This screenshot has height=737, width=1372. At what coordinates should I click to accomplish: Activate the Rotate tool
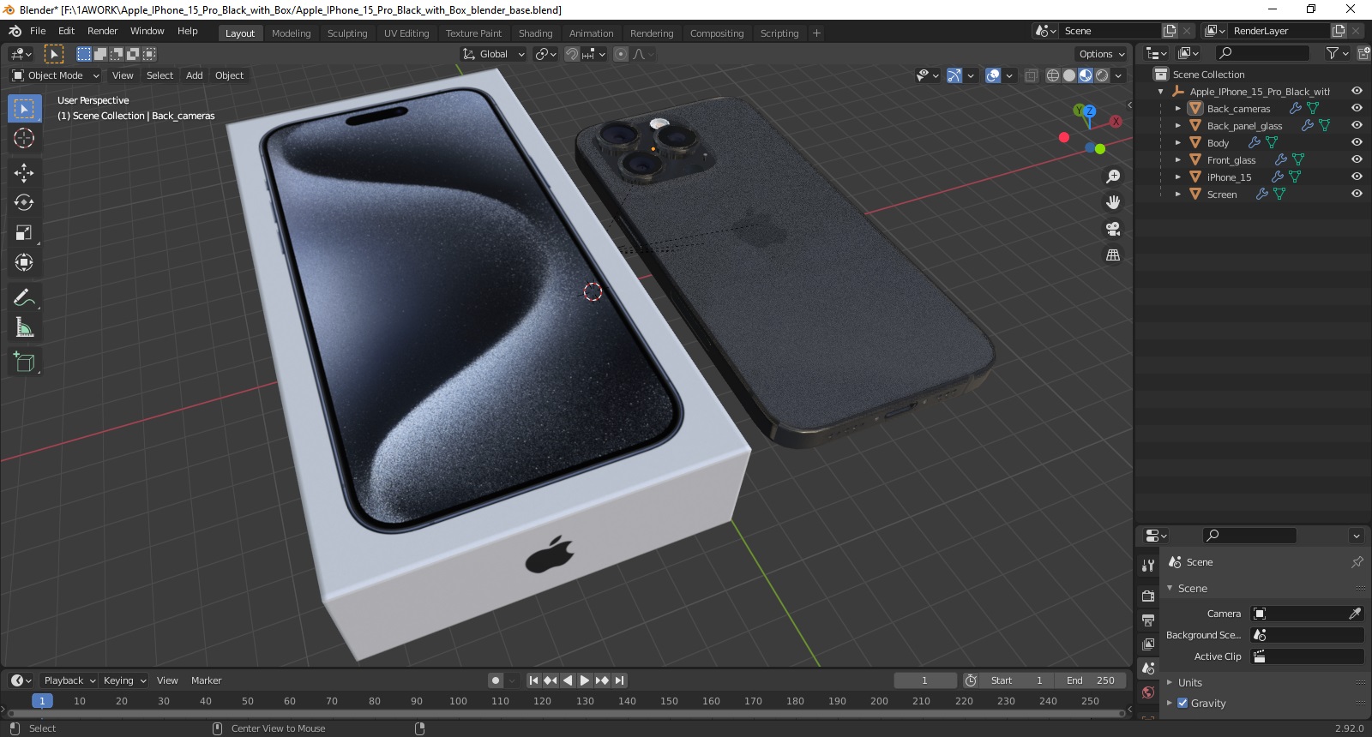[24, 202]
